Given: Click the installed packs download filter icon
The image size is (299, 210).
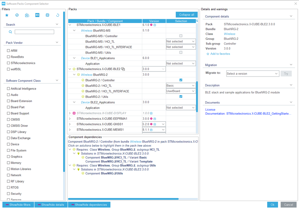Looking at the screenshot, I should 27,15.
